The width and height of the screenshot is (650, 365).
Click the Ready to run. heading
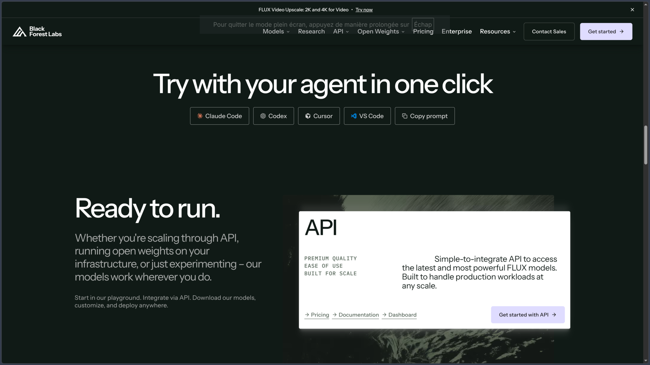(x=147, y=209)
